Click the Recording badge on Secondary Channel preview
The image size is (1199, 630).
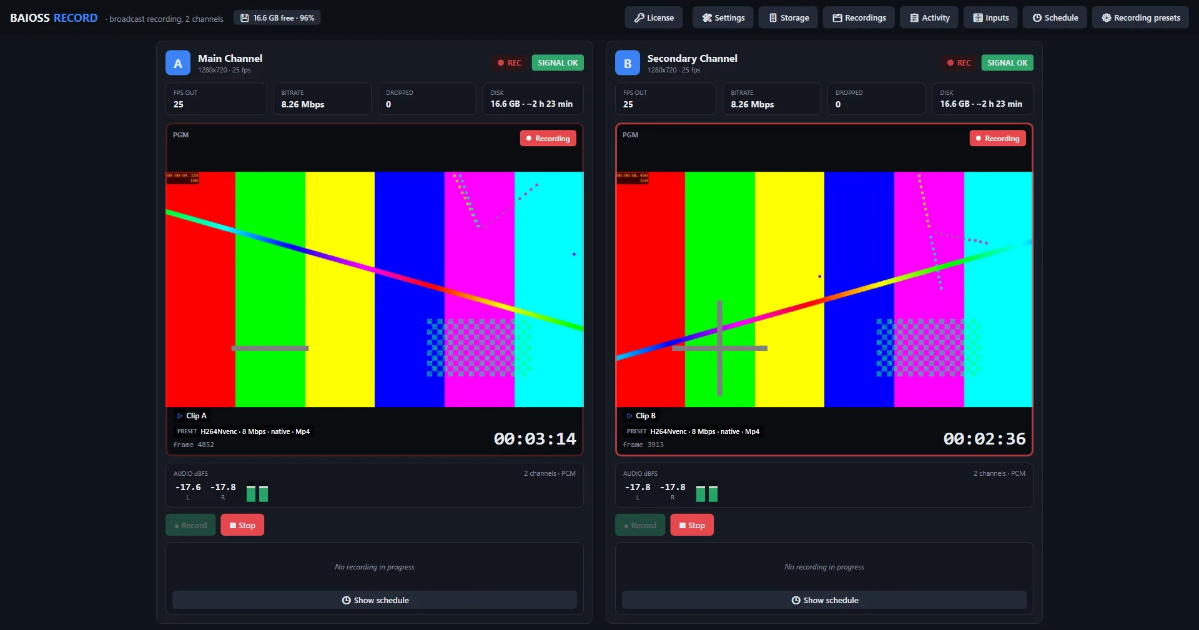[x=997, y=138]
